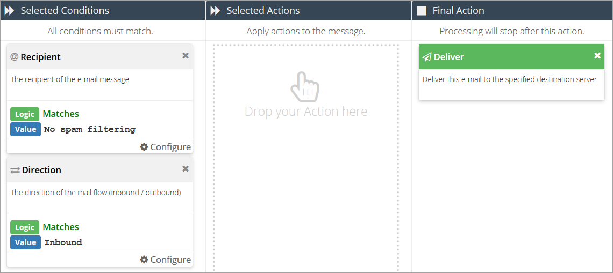Click the Selected Conditions double-arrow icon
Image resolution: width=613 pixels, height=273 pixels.
(9, 11)
